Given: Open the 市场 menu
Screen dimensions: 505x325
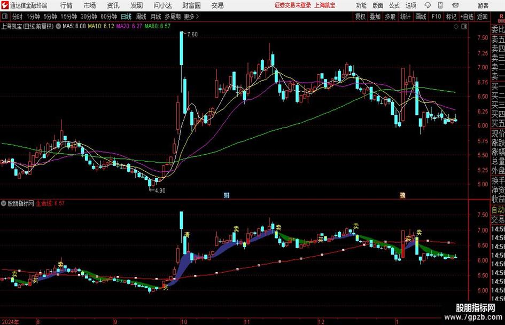Looking at the screenshot, I should (90, 5).
